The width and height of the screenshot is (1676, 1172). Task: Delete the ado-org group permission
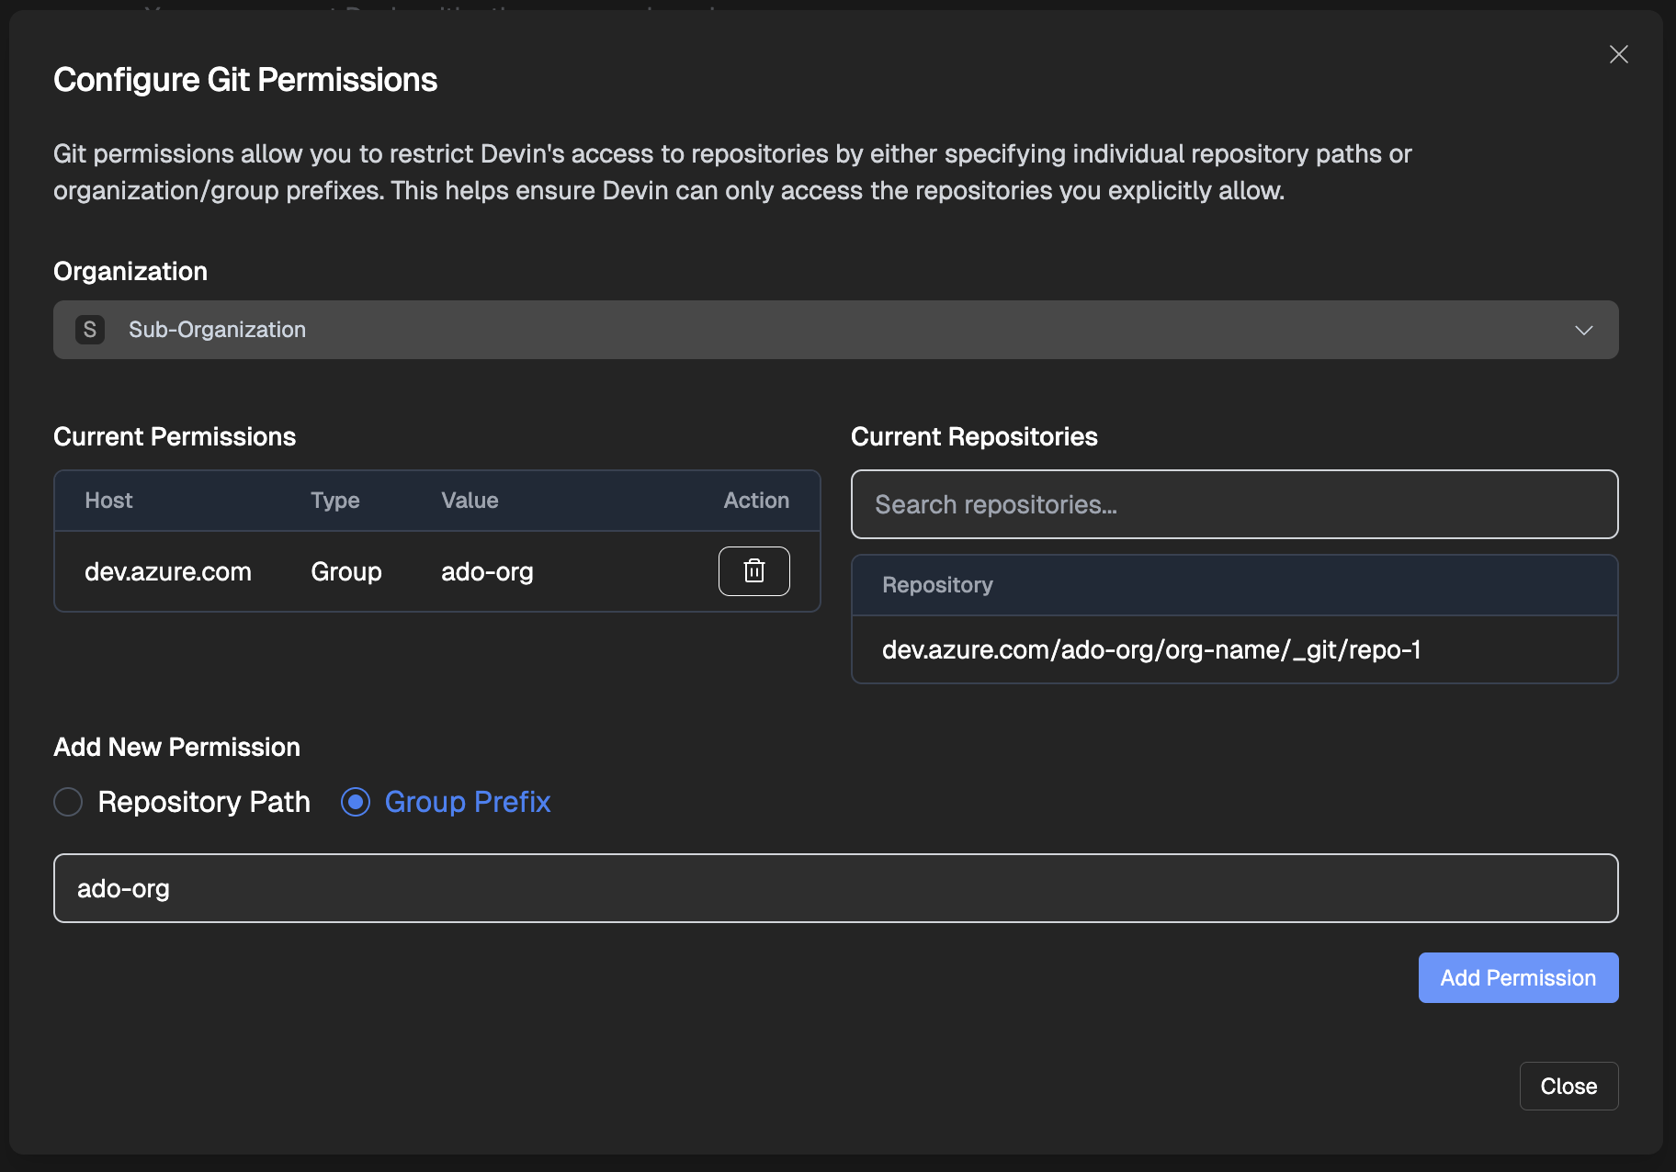(x=753, y=571)
